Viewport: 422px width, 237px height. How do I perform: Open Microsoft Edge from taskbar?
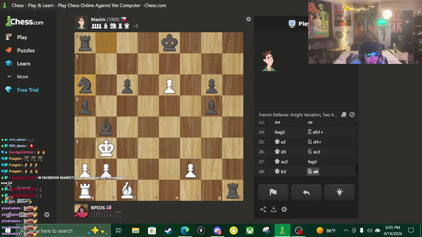click(x=185, y=230)
